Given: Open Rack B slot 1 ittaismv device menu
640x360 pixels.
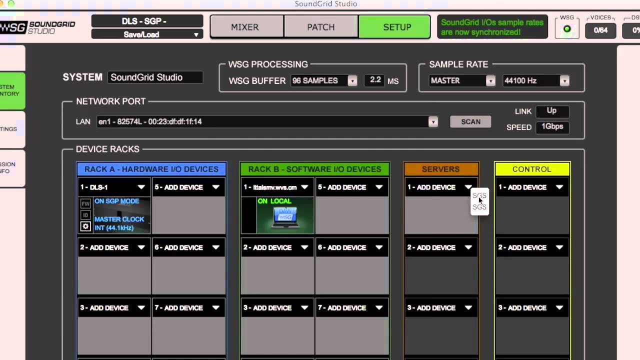Looking at the screenshot, I should 277,187.
